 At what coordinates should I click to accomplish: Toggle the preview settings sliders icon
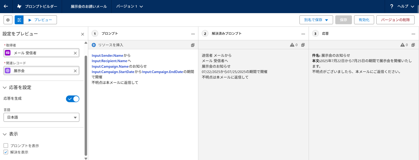19,20
